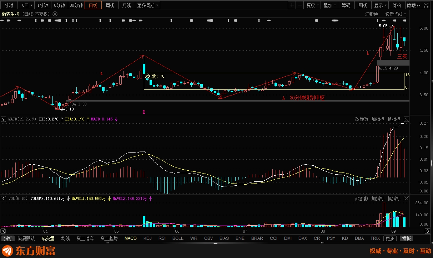Click the gear icon beside 傲农生物 title
This screenshot has width=433, height=258.
pos(55,14)
